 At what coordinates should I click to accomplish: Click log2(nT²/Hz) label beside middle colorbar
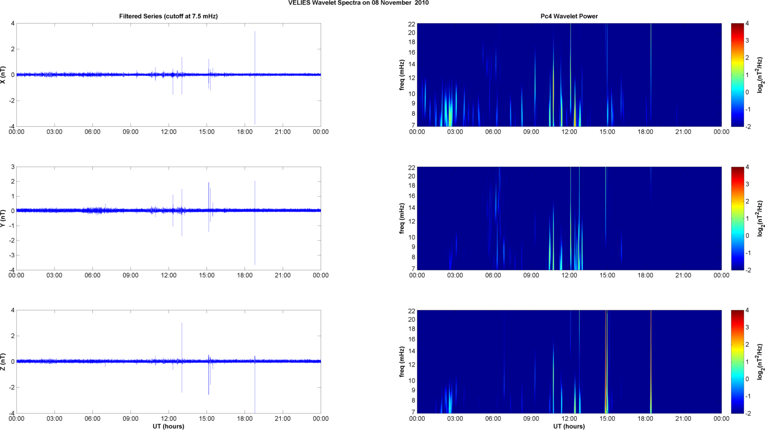(x=760, y=218)
